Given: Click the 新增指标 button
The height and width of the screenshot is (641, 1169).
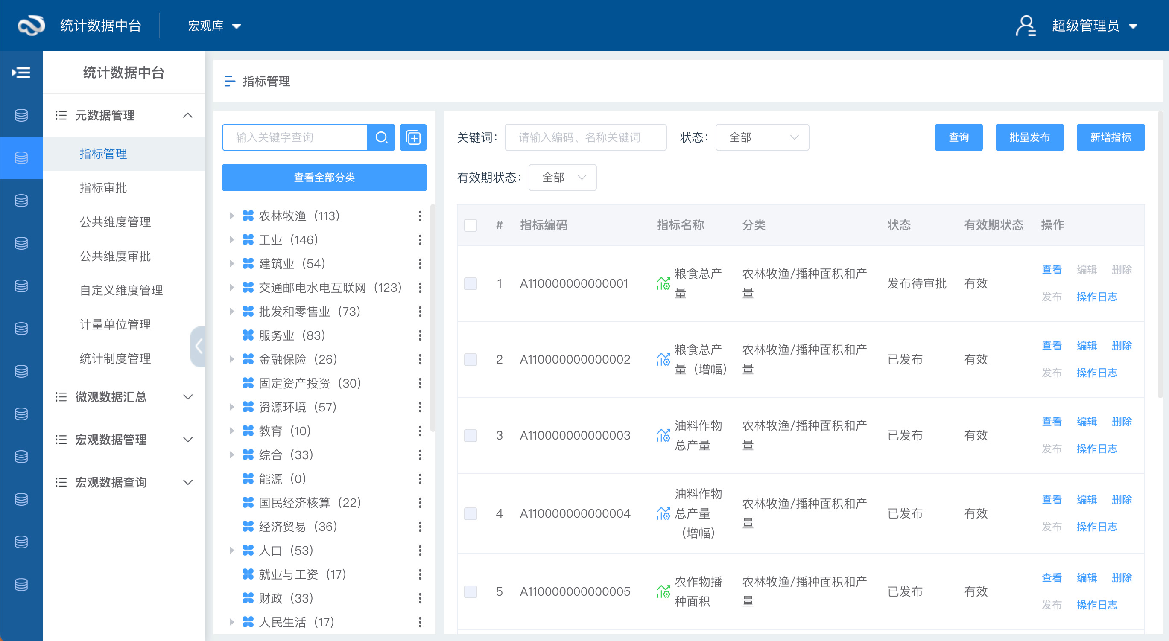Looking at the screenshot, I should coord(1111,137).
